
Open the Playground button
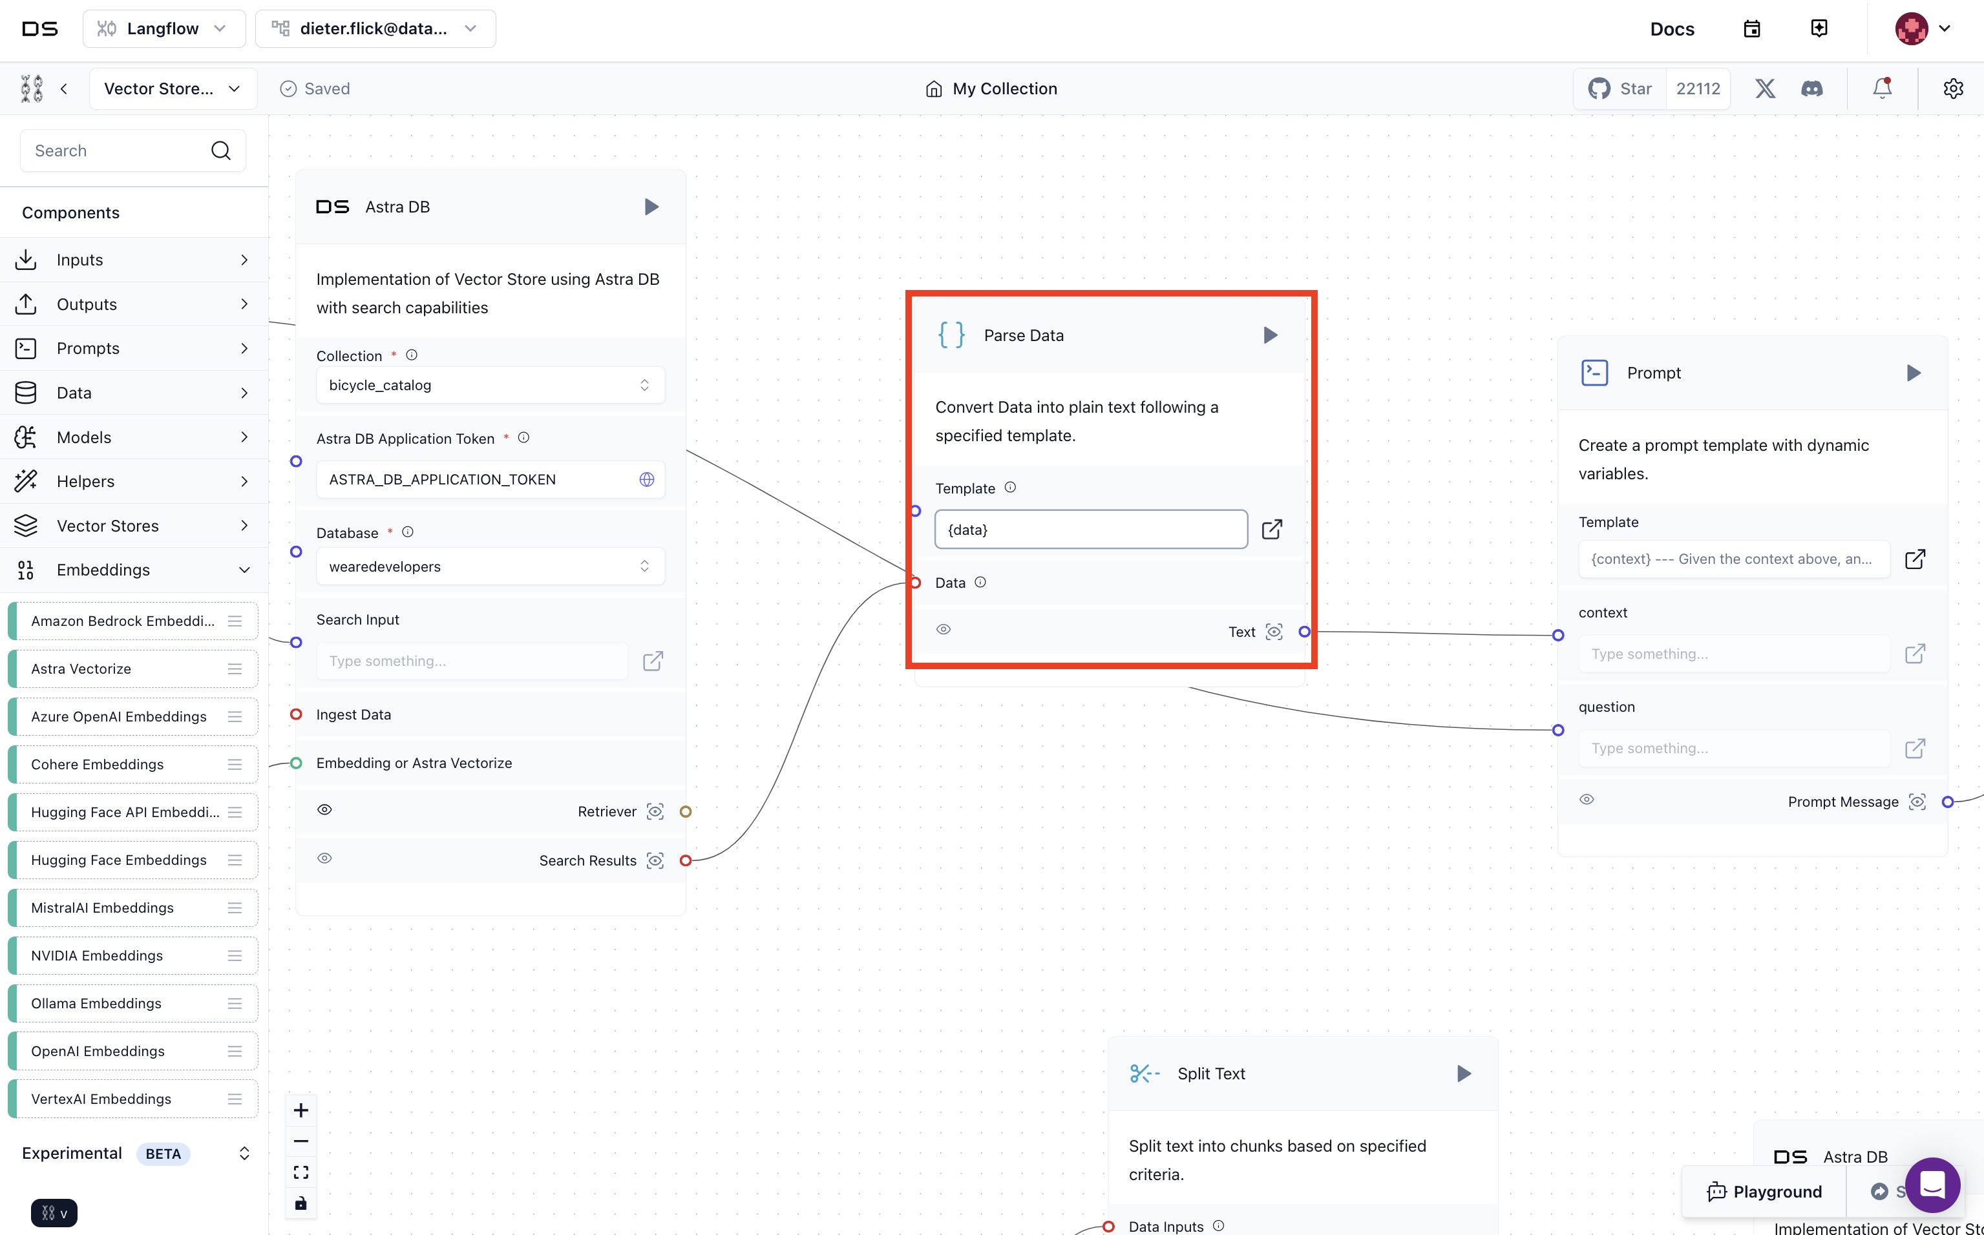coord(1765,1192)
